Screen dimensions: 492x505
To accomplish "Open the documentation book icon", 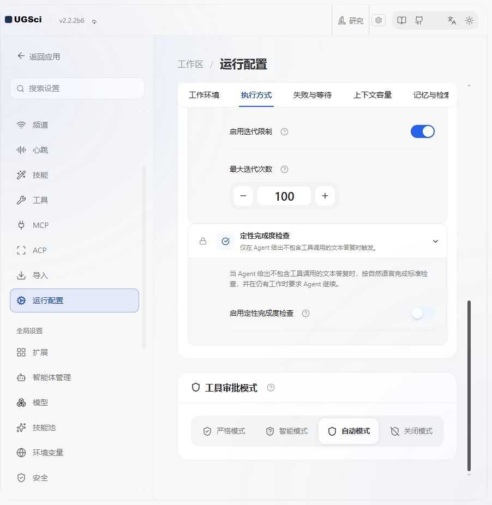I will point(401,21).
